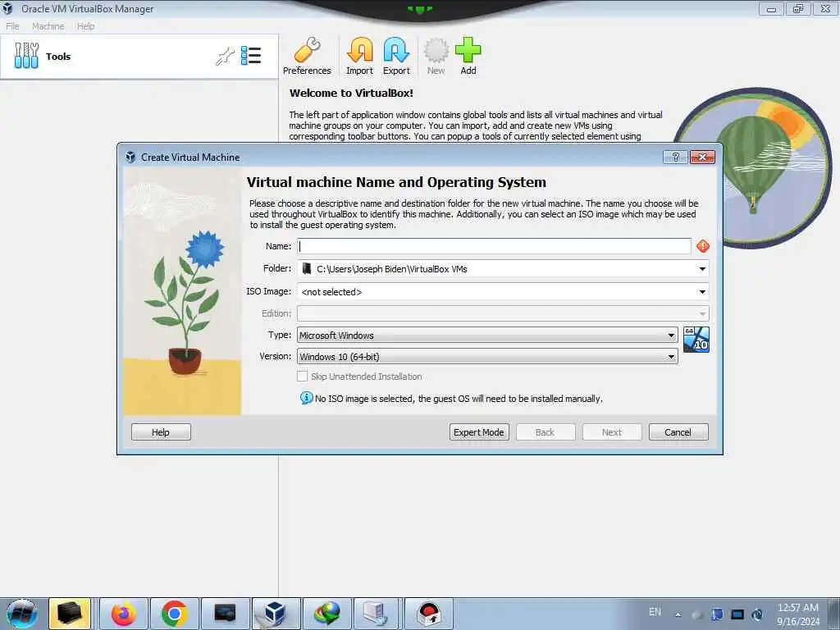Image resolution: width=840 pixels, height=630 pixels.
Task: Click the VirtualBox taskbar icon
Action: pyautogui.click(x=276, y=614)
